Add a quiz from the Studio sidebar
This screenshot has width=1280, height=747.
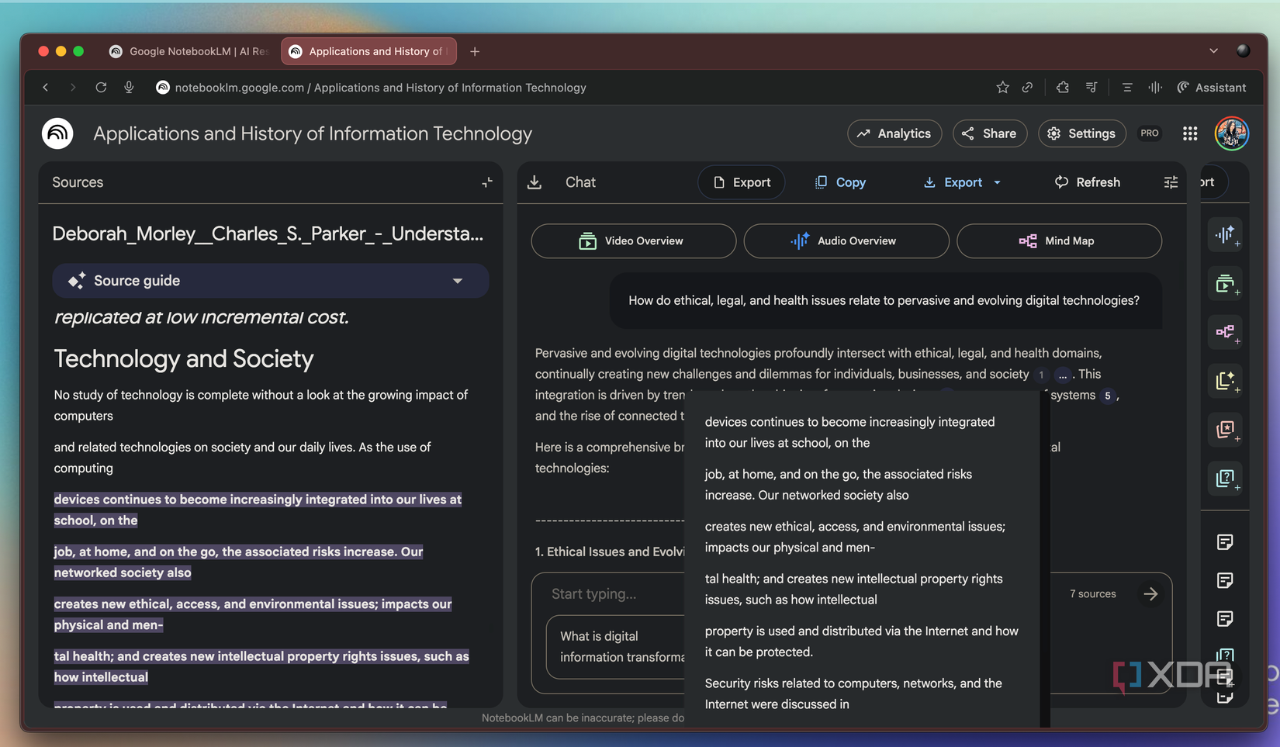1226,479
